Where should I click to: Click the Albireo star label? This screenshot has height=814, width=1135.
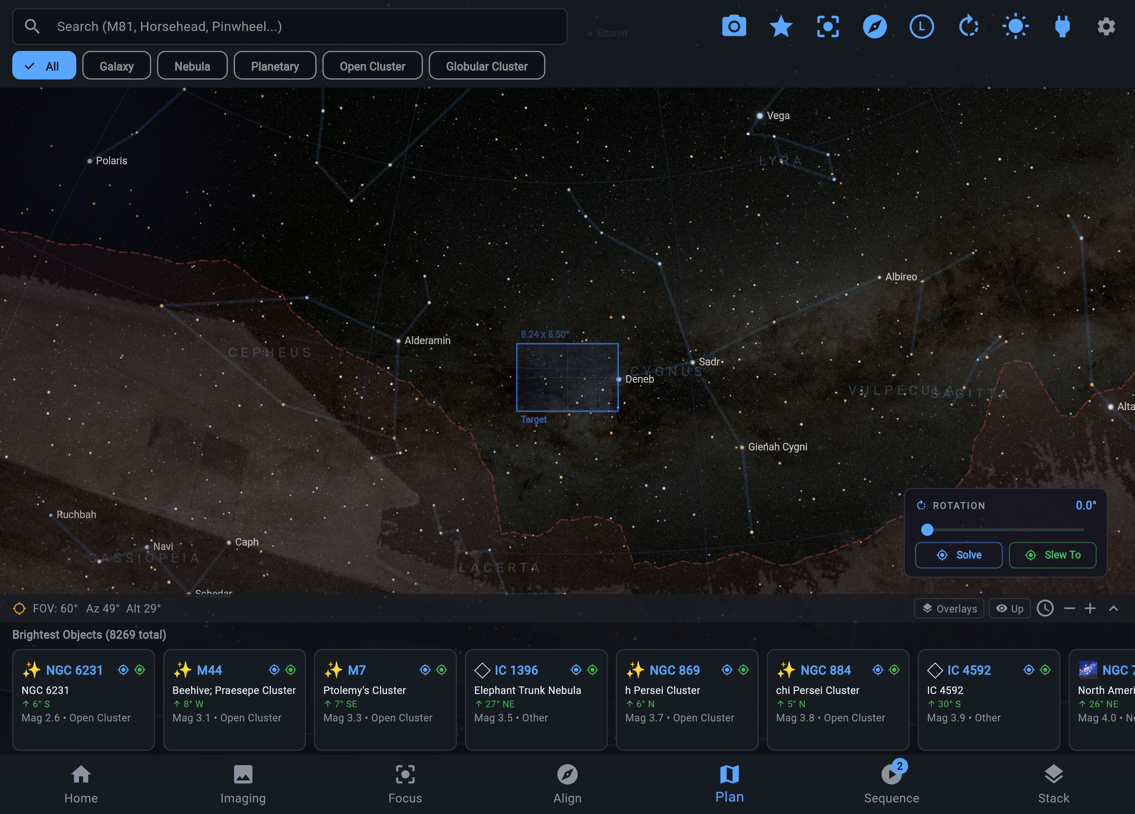pyautogui.click(x=901, y=276)
